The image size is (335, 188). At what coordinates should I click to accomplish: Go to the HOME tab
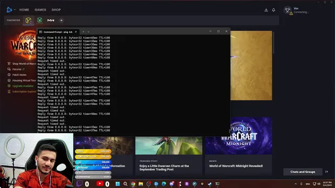[24, 10]
